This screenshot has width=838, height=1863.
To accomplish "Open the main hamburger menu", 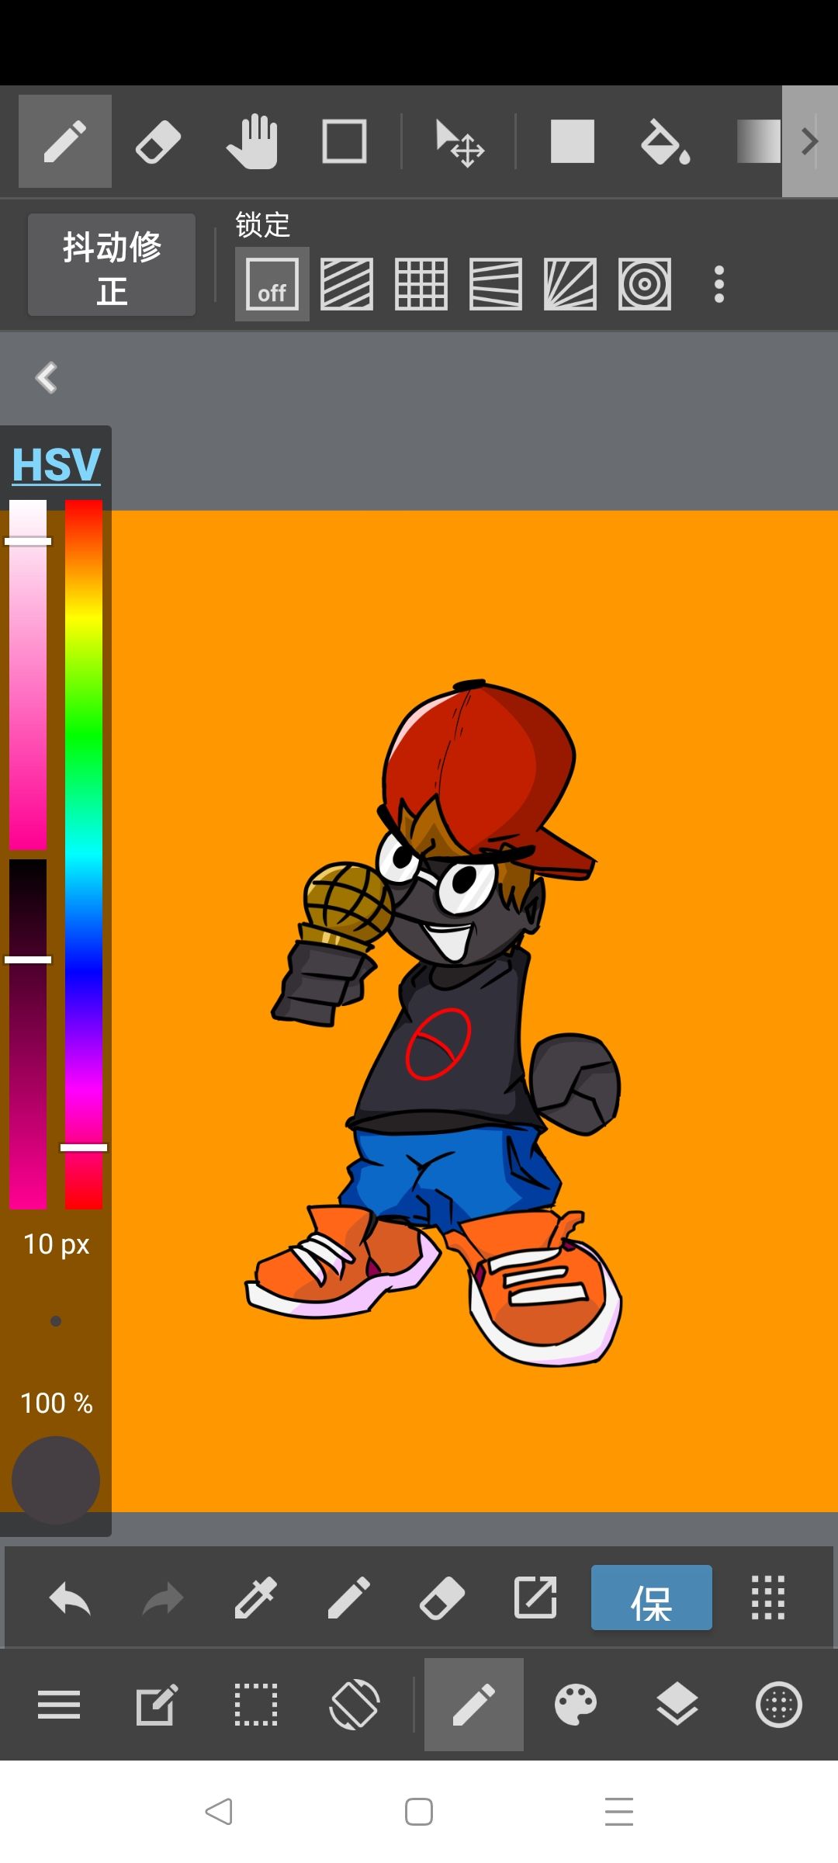I will click(59, 1705).
